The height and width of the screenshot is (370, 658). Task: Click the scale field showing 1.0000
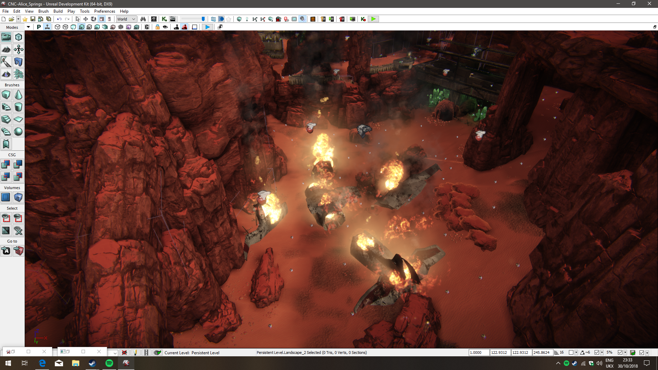[x=479, y=353]
